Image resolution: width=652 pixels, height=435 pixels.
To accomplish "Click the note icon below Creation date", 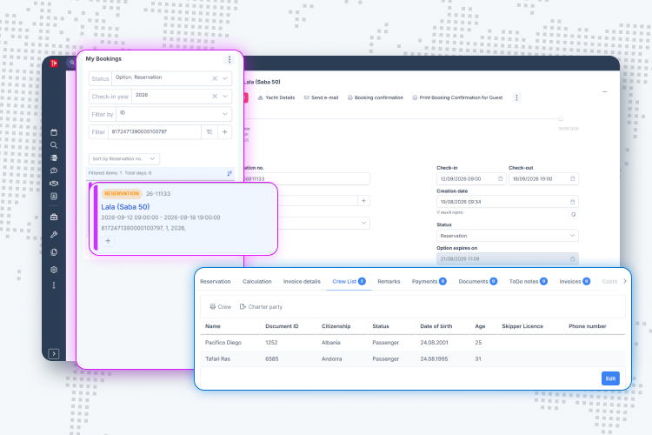I will click(x=573, y=214).
